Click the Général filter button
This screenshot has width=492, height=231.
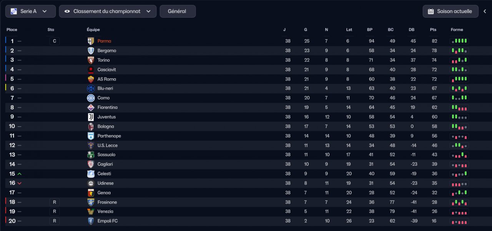(x=177, y=11)
